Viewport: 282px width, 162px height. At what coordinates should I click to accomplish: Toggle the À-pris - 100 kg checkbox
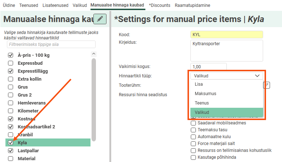pyautogui.click(x=11, y=55)
